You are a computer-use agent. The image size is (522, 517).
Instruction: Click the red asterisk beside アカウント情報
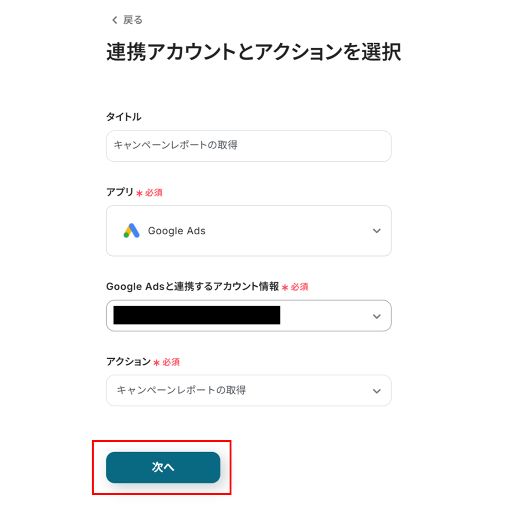285,288
